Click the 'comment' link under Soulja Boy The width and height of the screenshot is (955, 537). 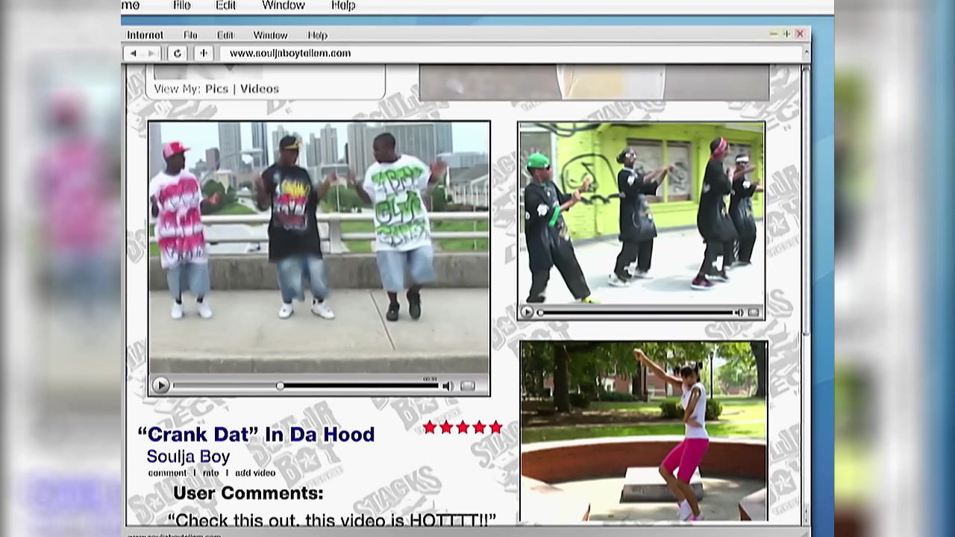[167, 473]
